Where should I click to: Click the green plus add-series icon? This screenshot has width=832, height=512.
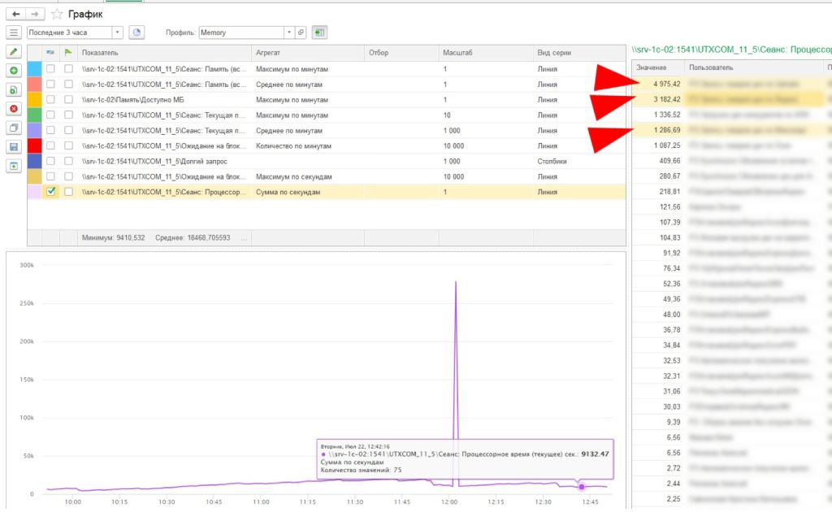point(13,71)
